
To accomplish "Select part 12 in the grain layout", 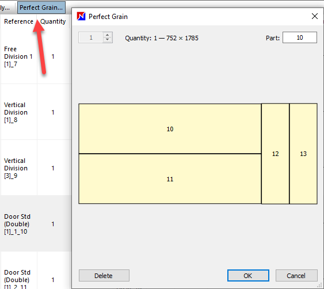I will click(275, 154).
